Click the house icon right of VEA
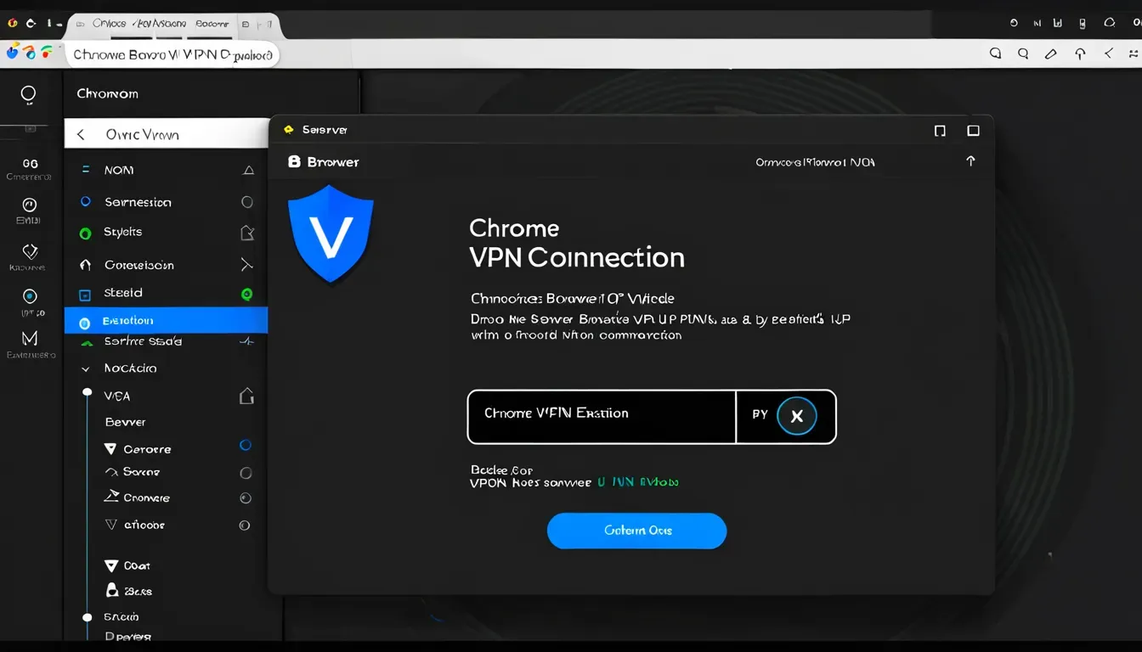The width and height of the screenshot is (1142, 652). pos(246,396)
